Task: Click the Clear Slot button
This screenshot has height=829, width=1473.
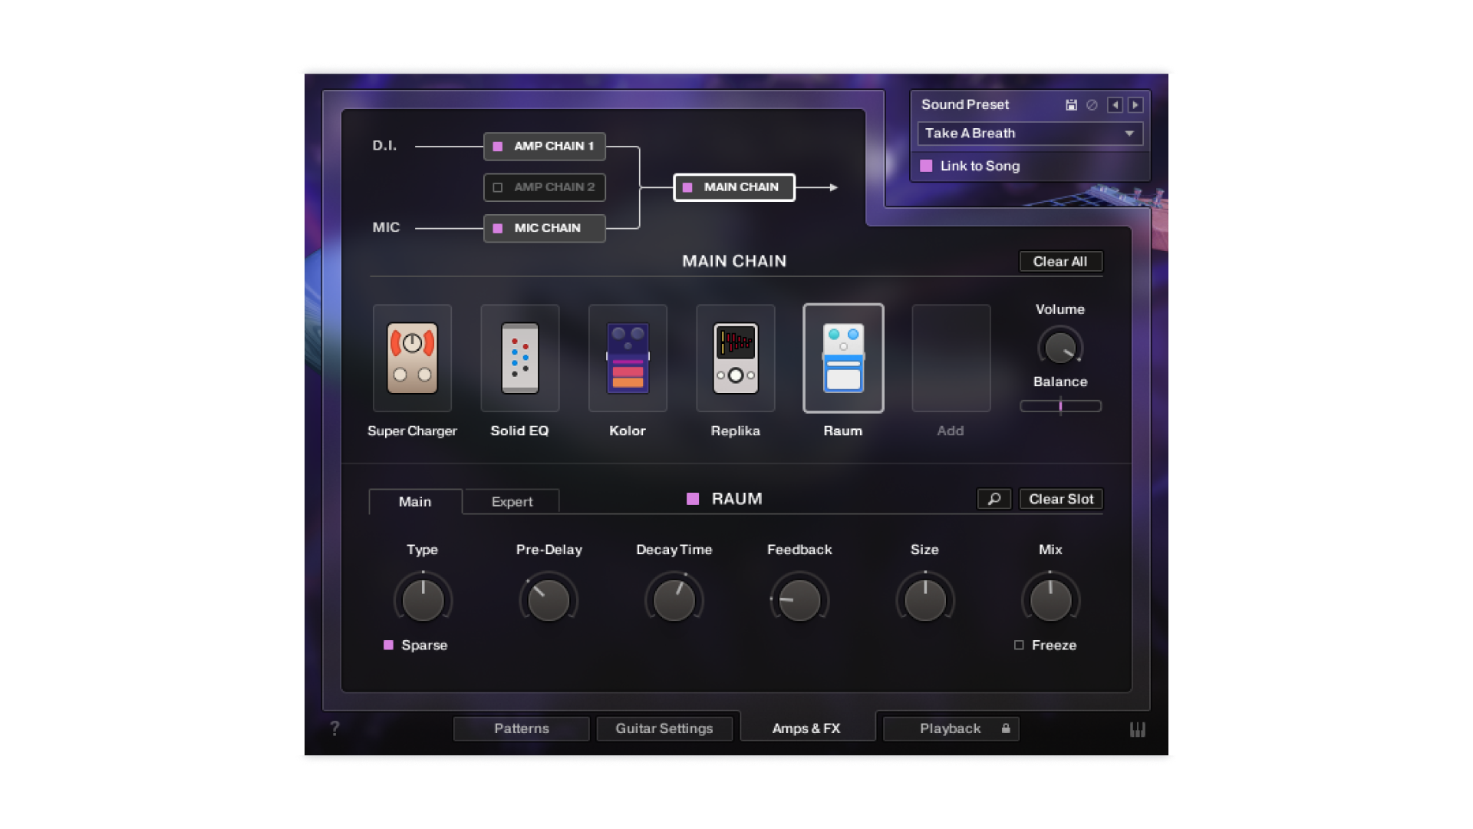Action: pyautogui.click(x=1060, y=499)
